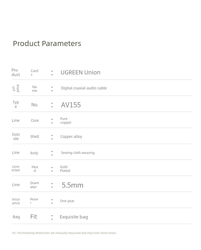The image size is (201, 250).
Task: Click the PS measurement disclaimer note
Action: tap(65, 233)
